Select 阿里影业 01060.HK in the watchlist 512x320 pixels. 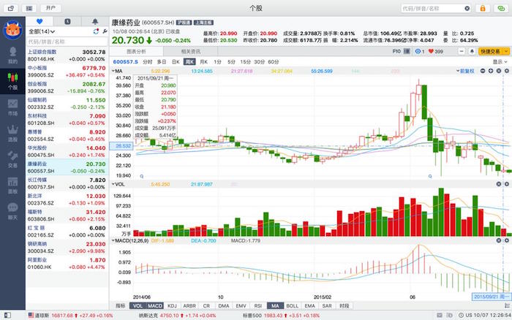pyautogui.click(x=67, y=264)
